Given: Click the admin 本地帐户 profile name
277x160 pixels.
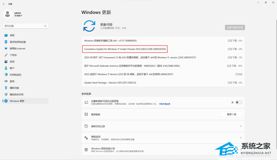Looking at the screenshot, I should 18,14.
